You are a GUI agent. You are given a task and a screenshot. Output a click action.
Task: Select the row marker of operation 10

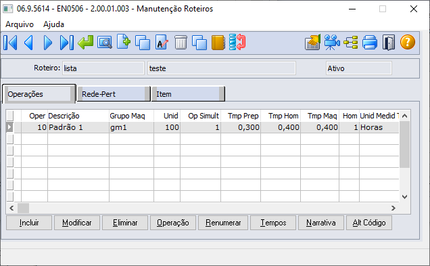10,127
